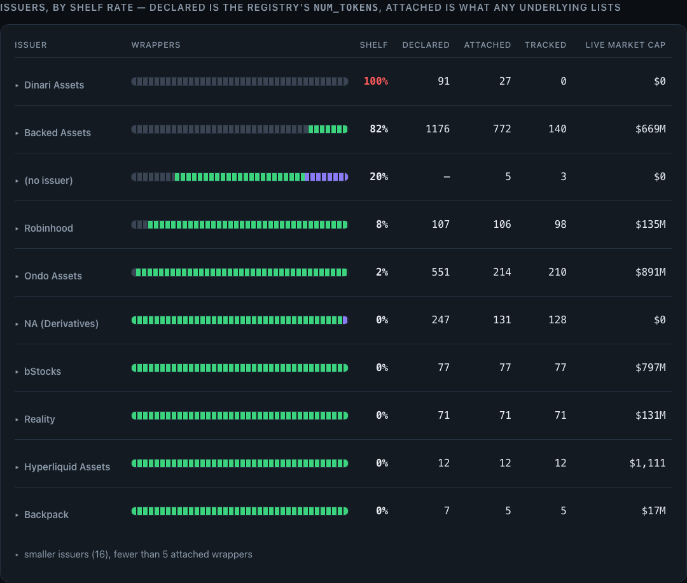Click the $135M market cap
This screenshot has height=583, width=687.
coord(650,225)
